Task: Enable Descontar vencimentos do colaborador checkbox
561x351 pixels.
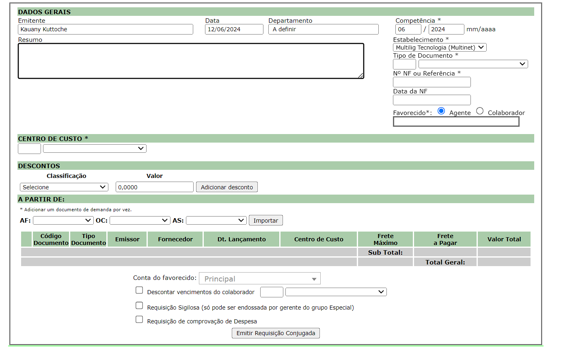Action: tap(139, 290)
